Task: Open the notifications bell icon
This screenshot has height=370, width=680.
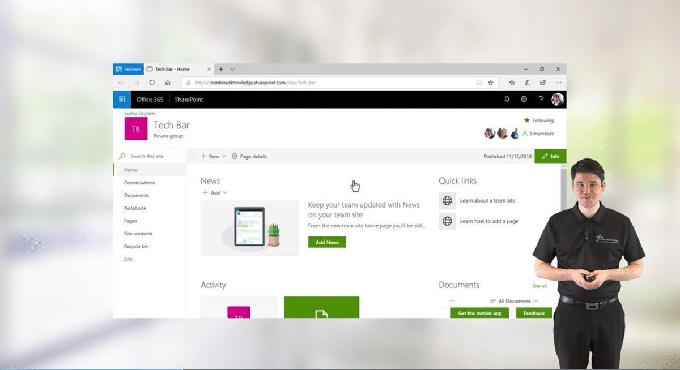Action: (507, 99)
